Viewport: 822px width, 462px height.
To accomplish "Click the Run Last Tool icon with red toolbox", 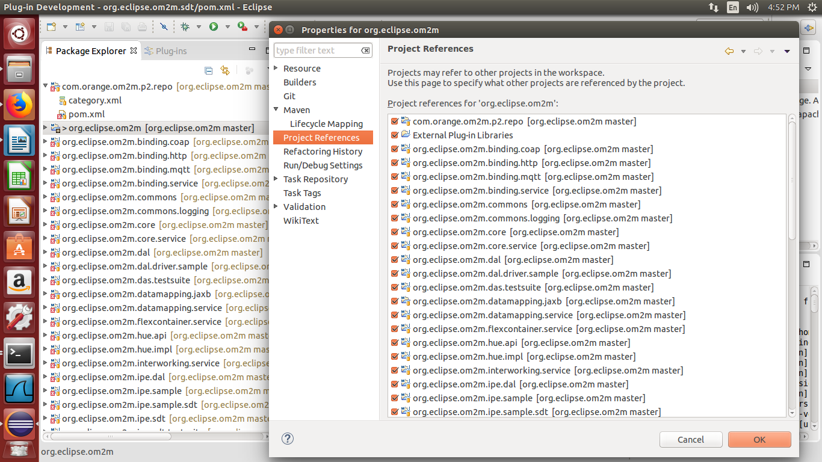I will (242, 26).
